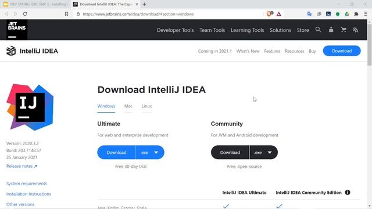Click the IntelliJ IDEA Ultimate column header
This screenshot has height=209, width=372.
[x=244, y=192]
